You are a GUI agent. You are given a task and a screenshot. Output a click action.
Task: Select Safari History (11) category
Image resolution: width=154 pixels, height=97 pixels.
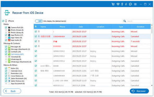pos(17,81)
